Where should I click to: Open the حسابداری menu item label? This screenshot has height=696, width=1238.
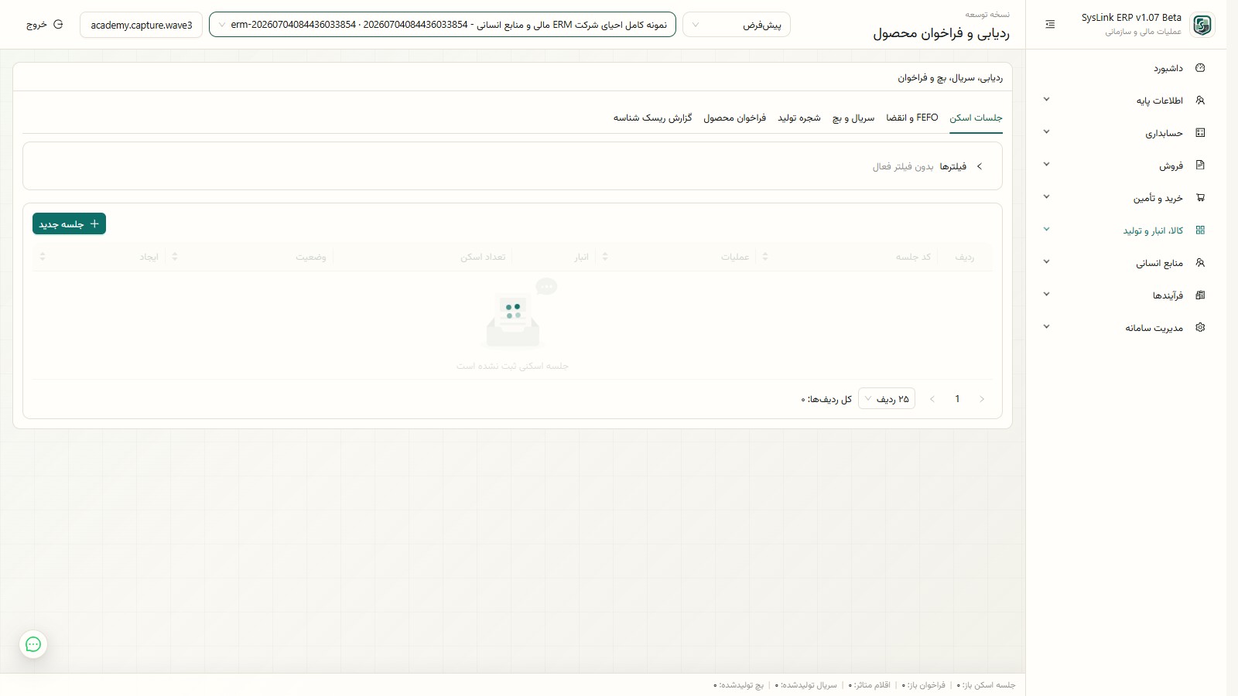tap(1164, 133)
